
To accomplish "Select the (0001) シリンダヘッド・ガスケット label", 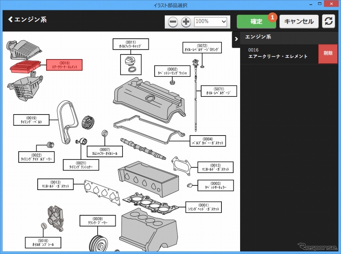I will point(203,207).
